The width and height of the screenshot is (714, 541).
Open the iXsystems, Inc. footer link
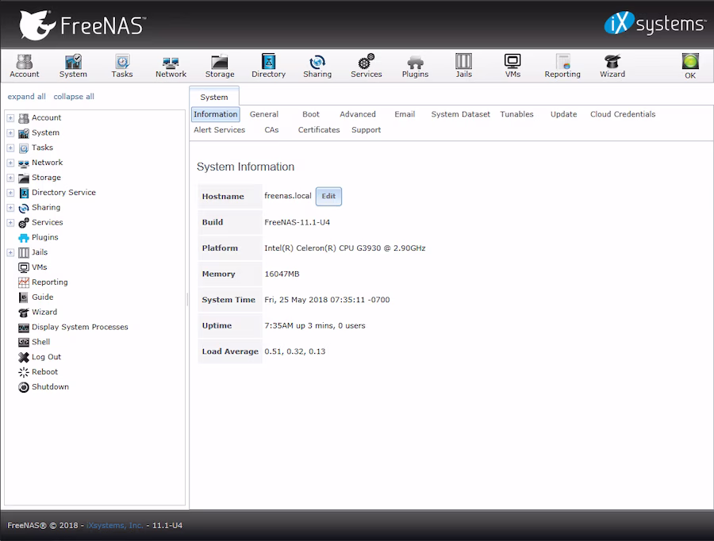(x=115, y=525)
